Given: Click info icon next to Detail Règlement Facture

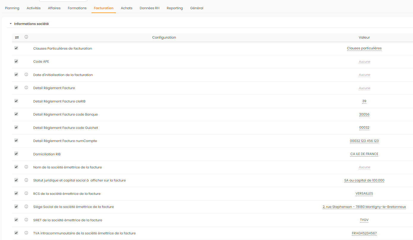Looking at the screenshot, I should [26, 88].
